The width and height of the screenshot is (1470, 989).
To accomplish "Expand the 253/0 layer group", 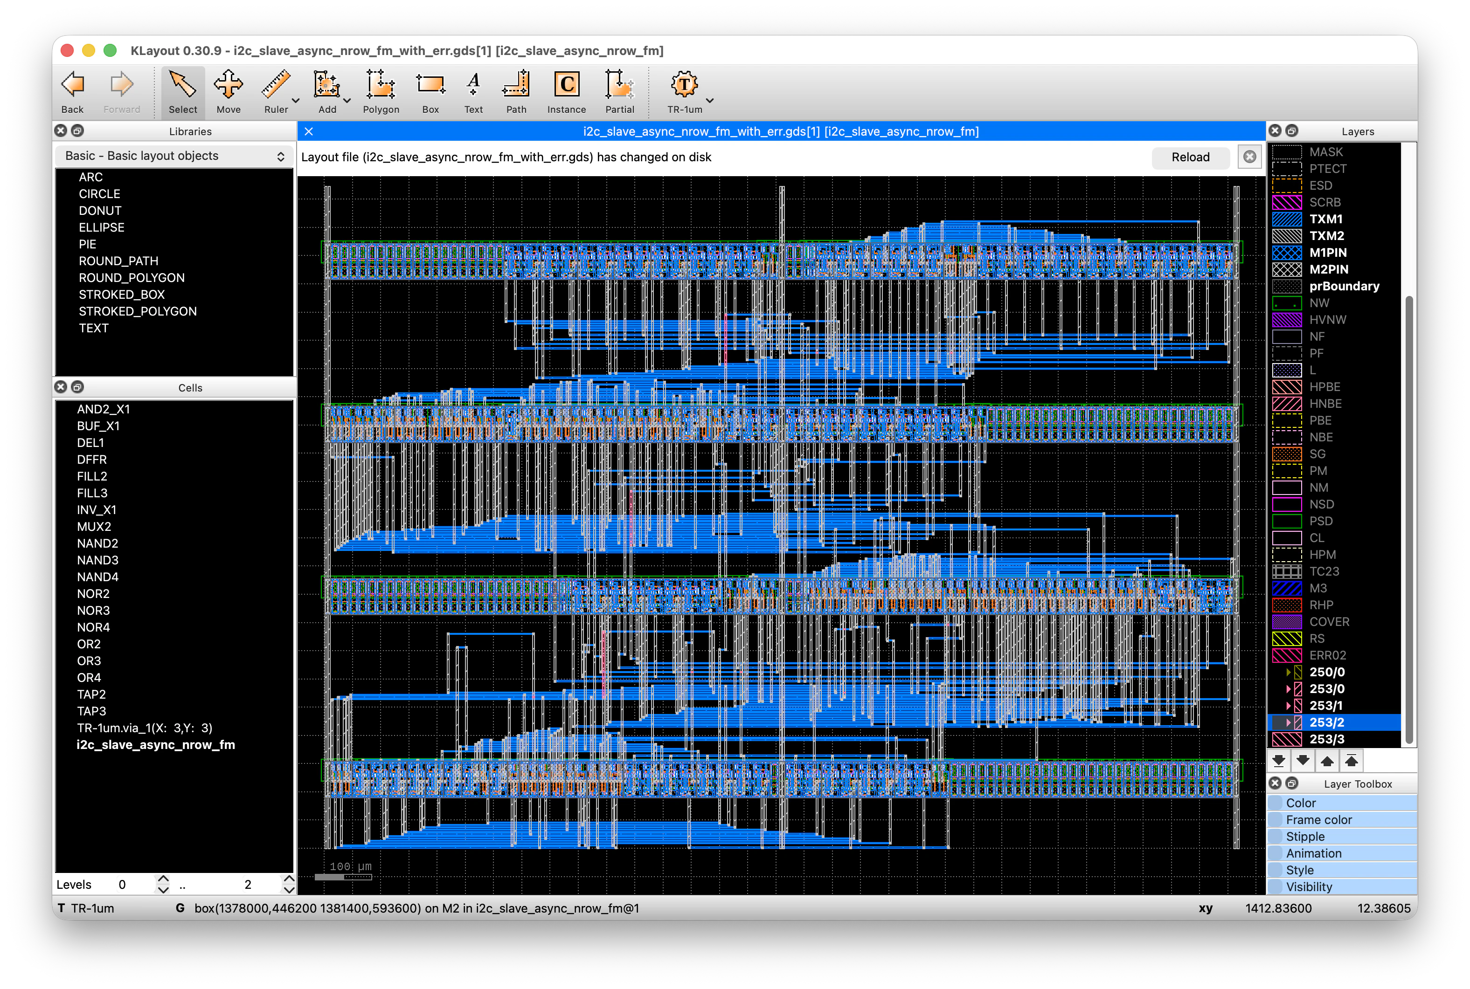I will [x=1288, y=689].
